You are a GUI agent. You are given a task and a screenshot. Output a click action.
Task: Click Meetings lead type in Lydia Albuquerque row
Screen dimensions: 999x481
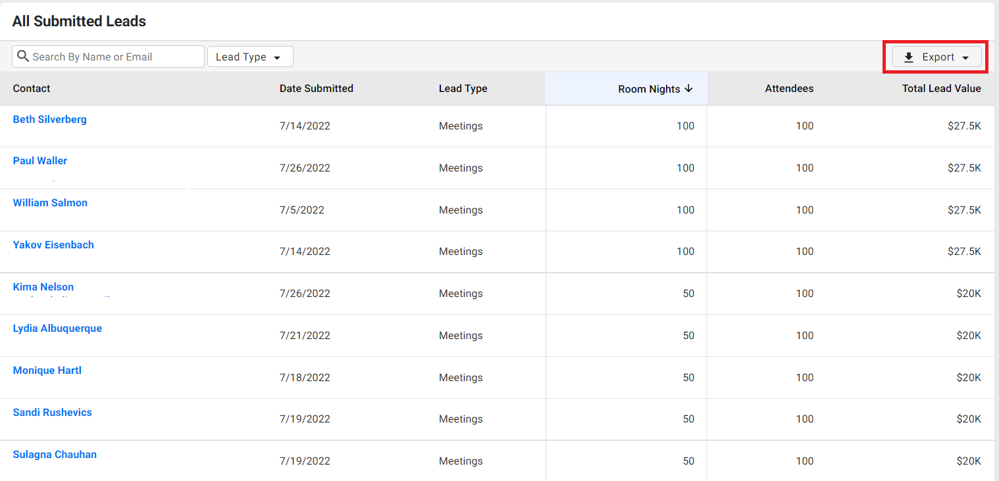[x=461, y=335]
